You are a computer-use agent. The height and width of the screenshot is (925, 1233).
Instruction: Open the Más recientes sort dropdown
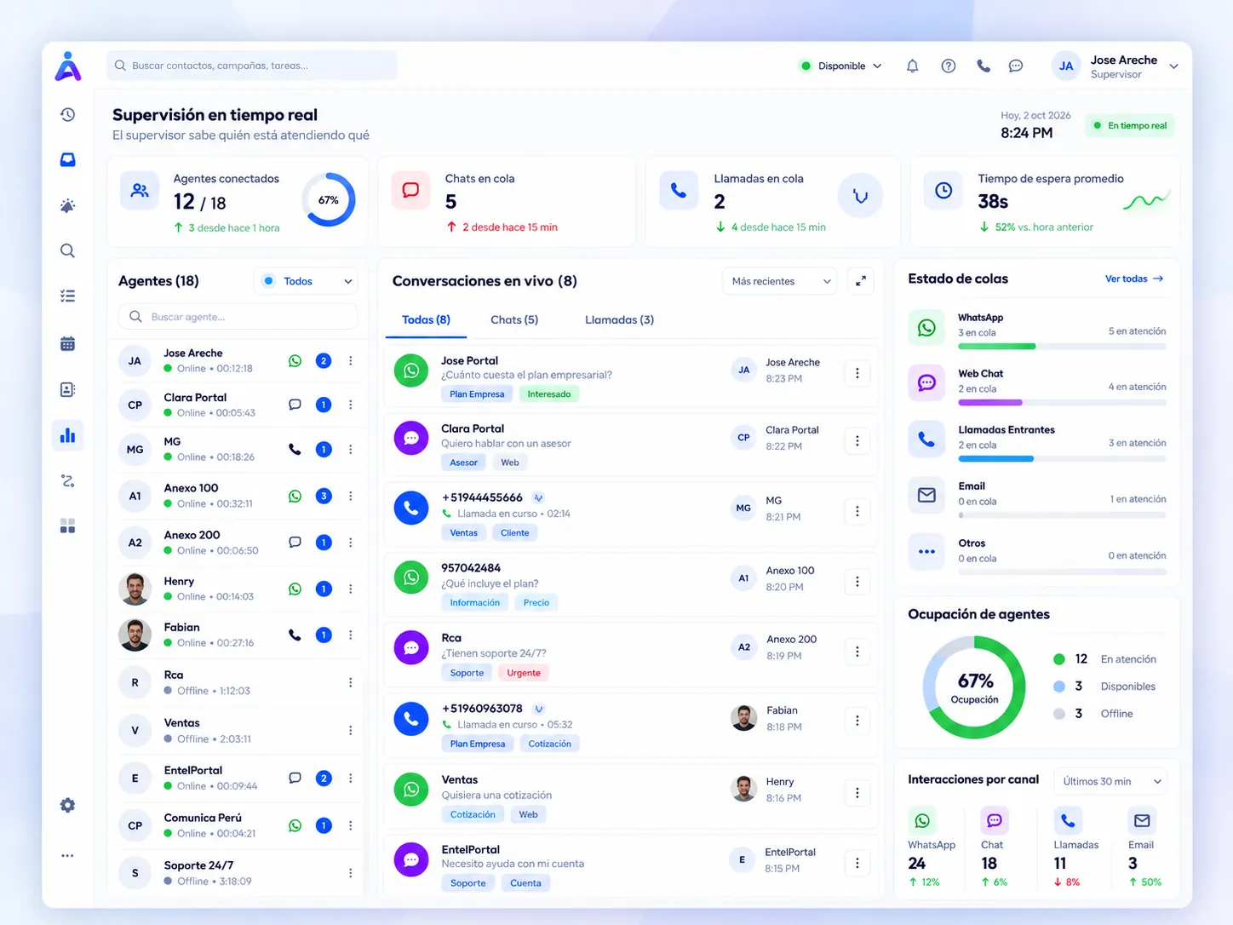point(780,281)
